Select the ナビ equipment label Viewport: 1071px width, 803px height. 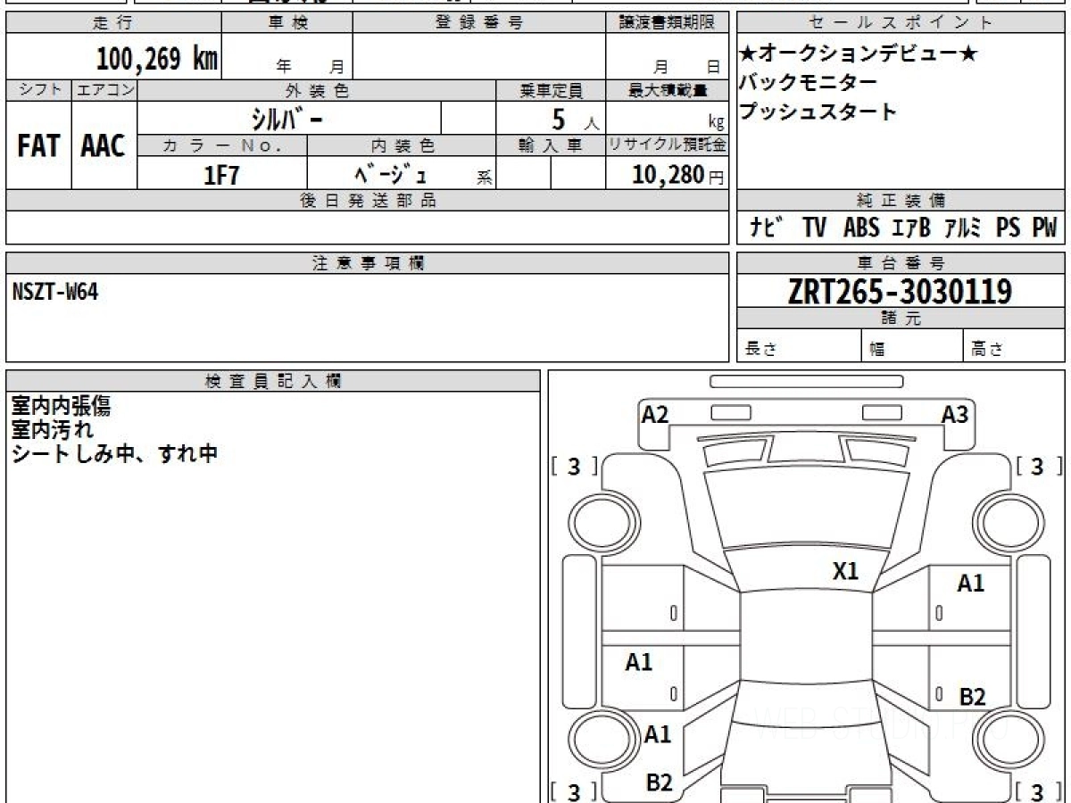click(767, 228)
